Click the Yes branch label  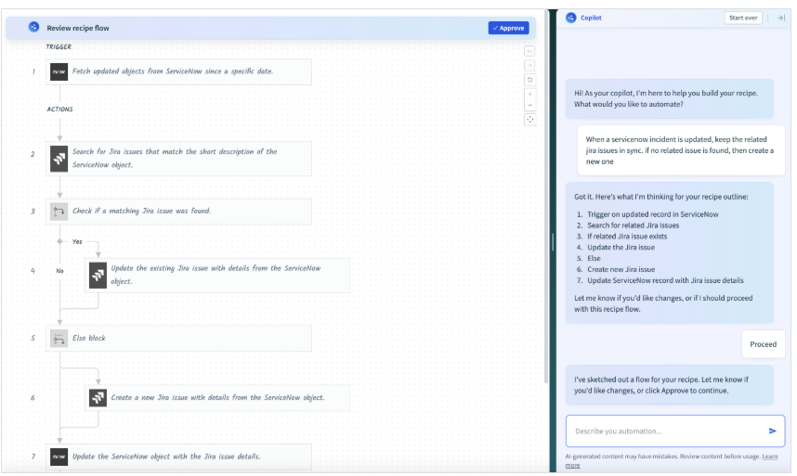click(x=77, y=241)
